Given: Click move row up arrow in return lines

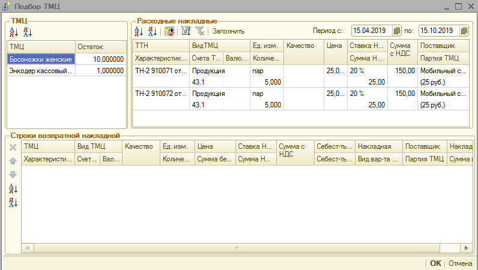Looking at the screenshot, I should click(x=13, y=161).
